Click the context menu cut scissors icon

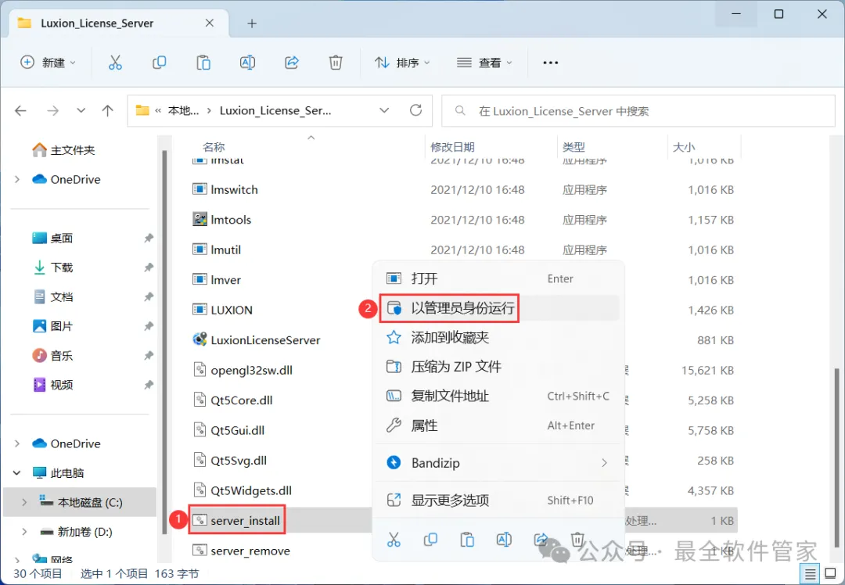394,539
